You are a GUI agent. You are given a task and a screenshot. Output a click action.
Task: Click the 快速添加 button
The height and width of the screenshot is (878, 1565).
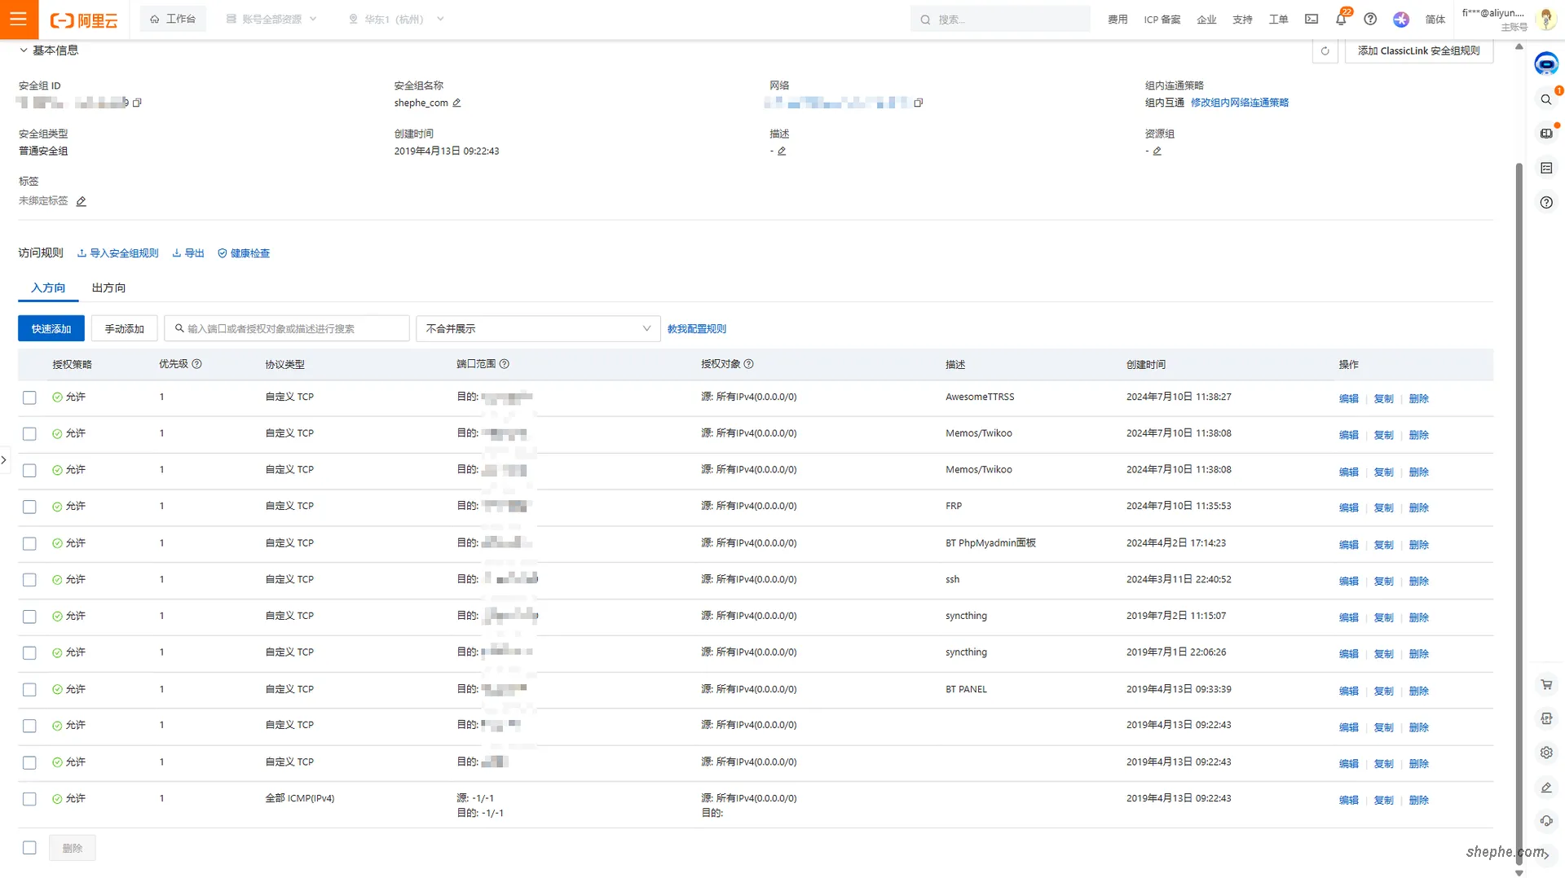[51, 328]
